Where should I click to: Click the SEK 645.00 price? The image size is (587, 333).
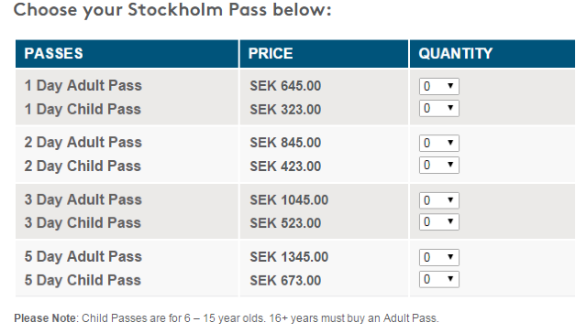[285, 86]
